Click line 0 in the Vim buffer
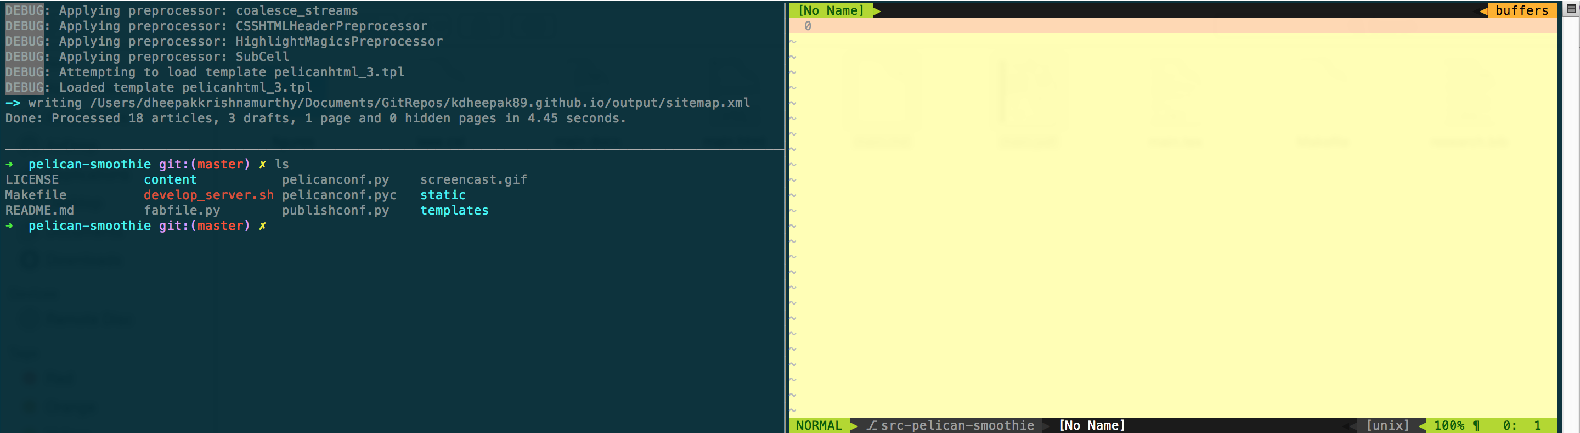This screenshot has width=1580, height=433. click(x=807, y=26)
